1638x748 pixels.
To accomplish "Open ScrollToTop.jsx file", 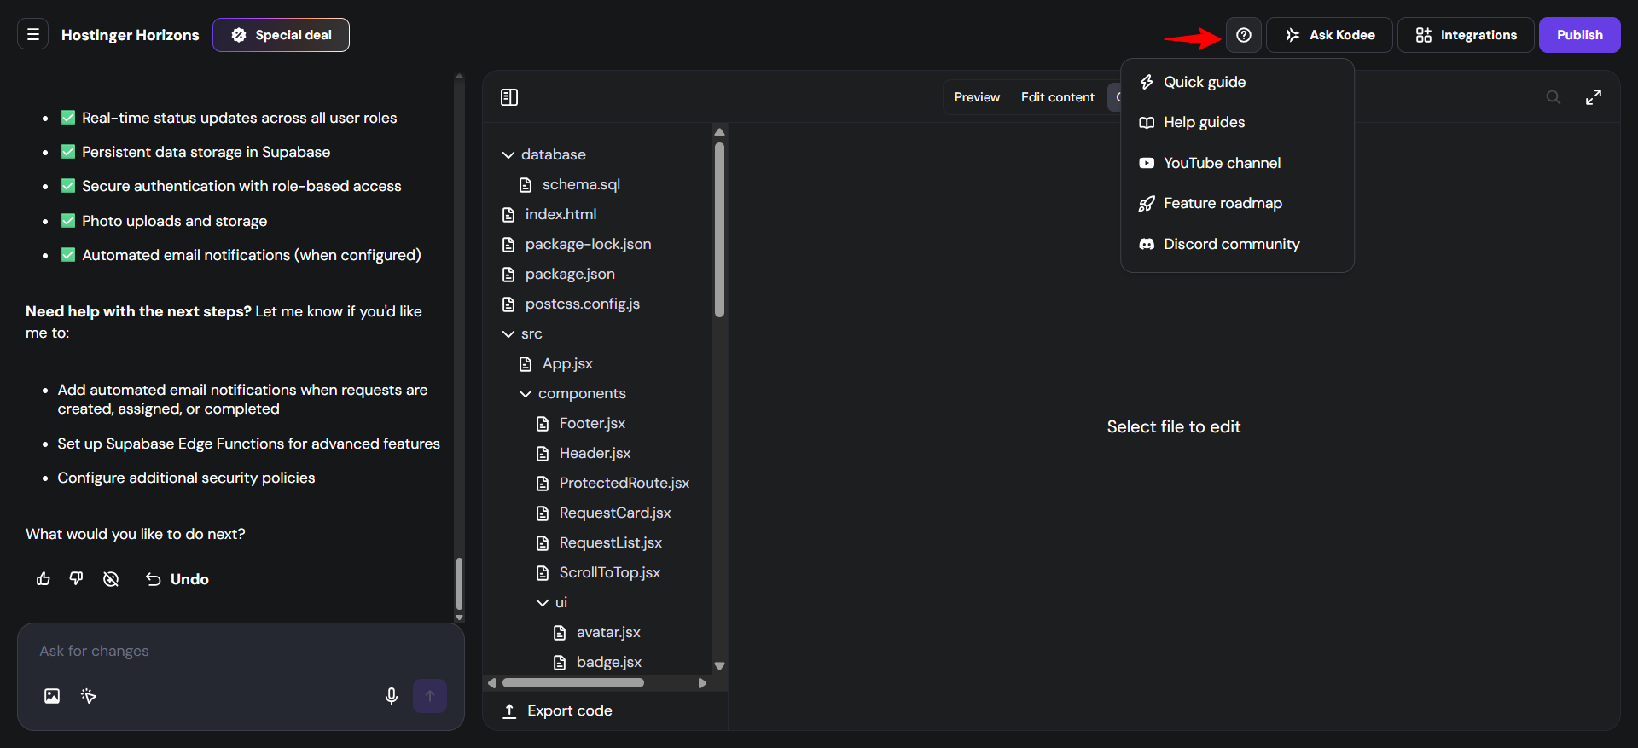I will pyautogui.click(x=609, y=573).
